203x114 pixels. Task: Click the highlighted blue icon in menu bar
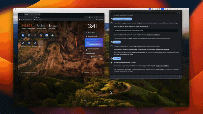pyautogui.click(x=162, y=9)
